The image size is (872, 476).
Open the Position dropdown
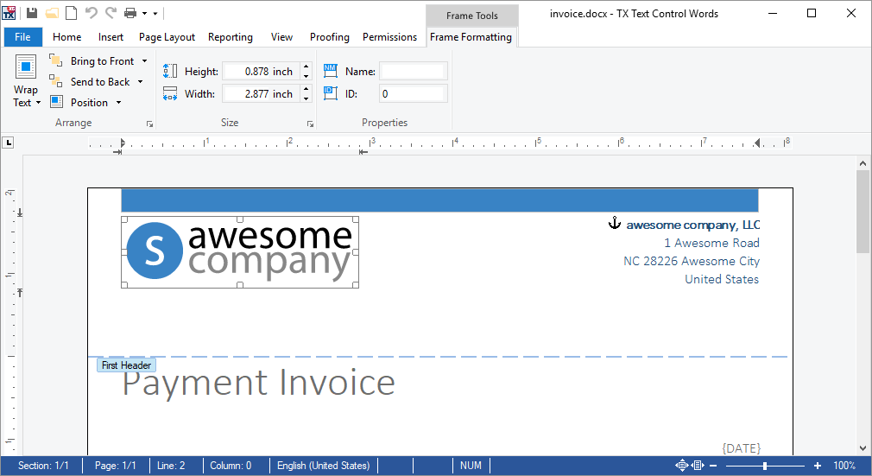[x=118, y=103]
